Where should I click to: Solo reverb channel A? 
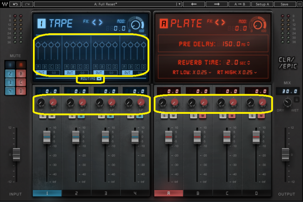164,116
